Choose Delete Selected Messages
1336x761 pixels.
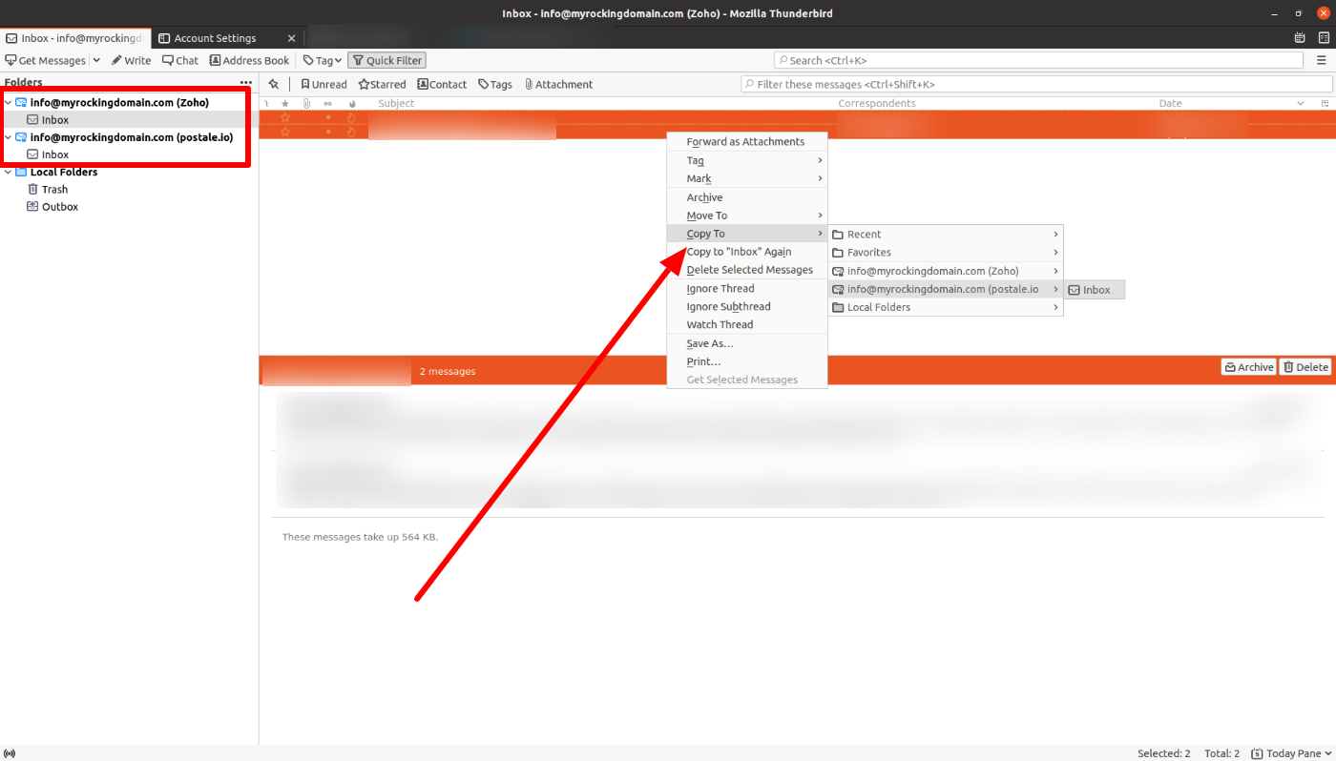tap(746, 270)
